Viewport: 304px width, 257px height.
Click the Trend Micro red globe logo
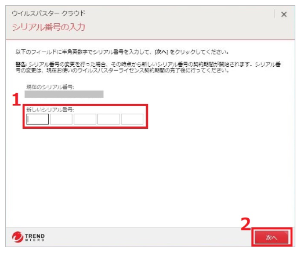click(17, 237)
